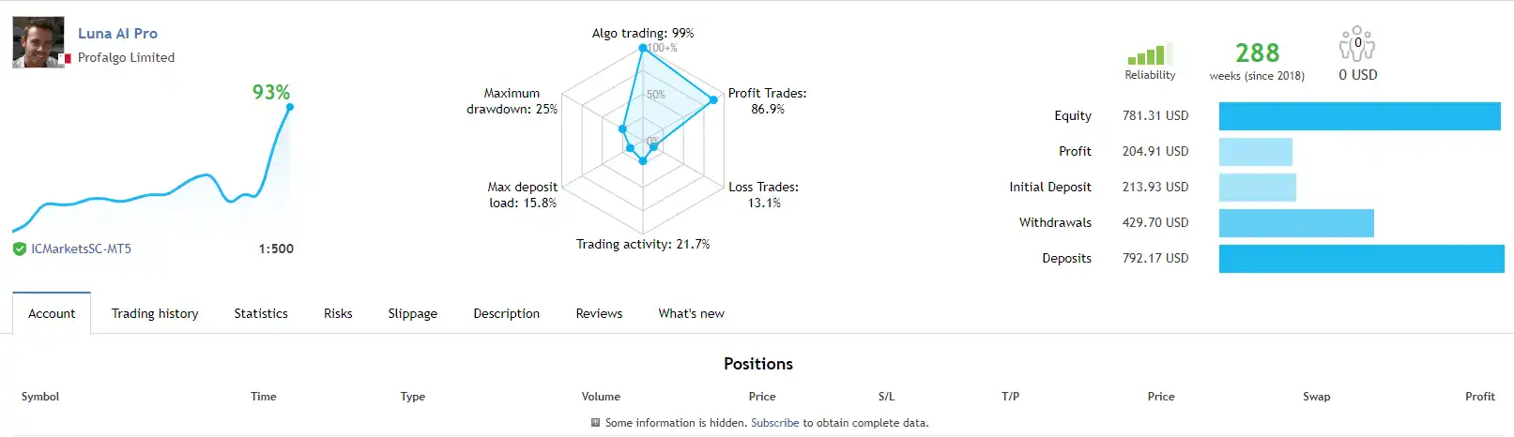The height and width of the screenshot is (437, 1514).
Task: Click the Equity bar in the chart
Action: coord(1359,116)
